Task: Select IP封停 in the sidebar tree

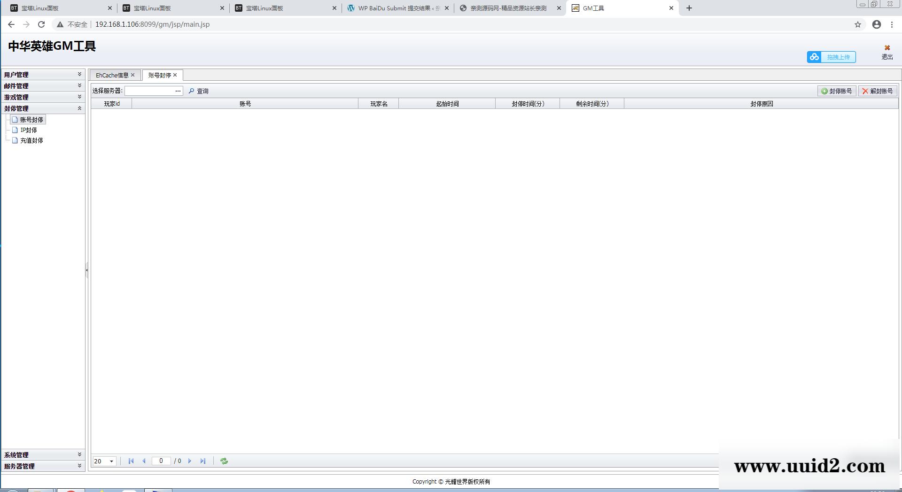Action: pos(28,130)
